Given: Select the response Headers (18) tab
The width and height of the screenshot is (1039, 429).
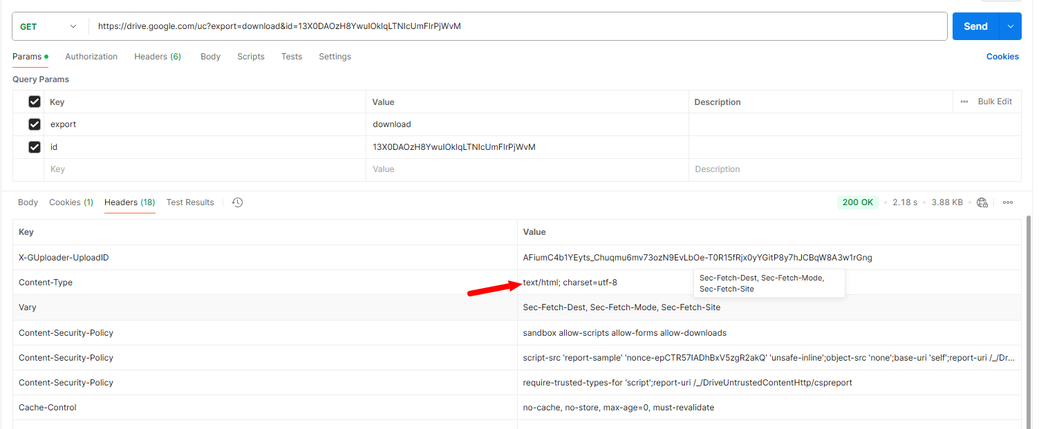Looking at the screenshot, I should (x=129, y=202).
